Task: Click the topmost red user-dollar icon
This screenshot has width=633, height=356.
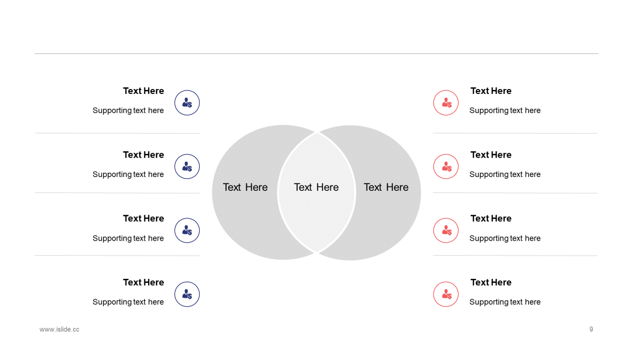Action: point(446,103)
